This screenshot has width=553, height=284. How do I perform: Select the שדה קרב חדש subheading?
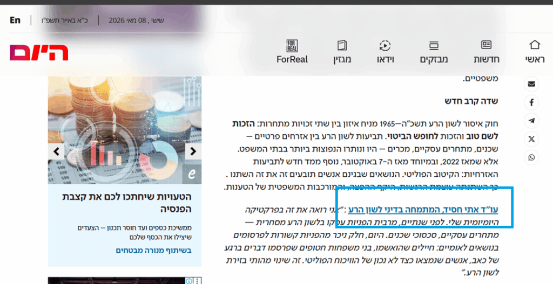pyautogui.click(x=471, y=101)
